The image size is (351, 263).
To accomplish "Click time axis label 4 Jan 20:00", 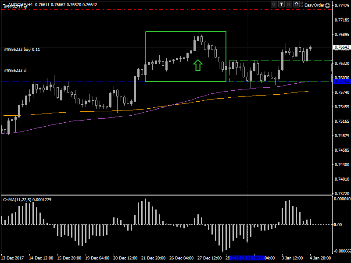I will pyautogui.click(x=320, y=258).
